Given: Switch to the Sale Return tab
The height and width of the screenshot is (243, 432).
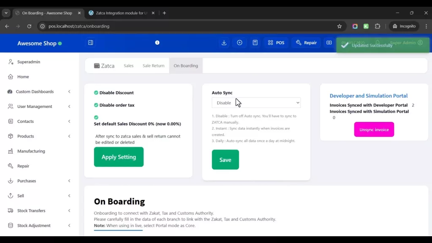Looking at the screenshot, I should tap(154, 66).
